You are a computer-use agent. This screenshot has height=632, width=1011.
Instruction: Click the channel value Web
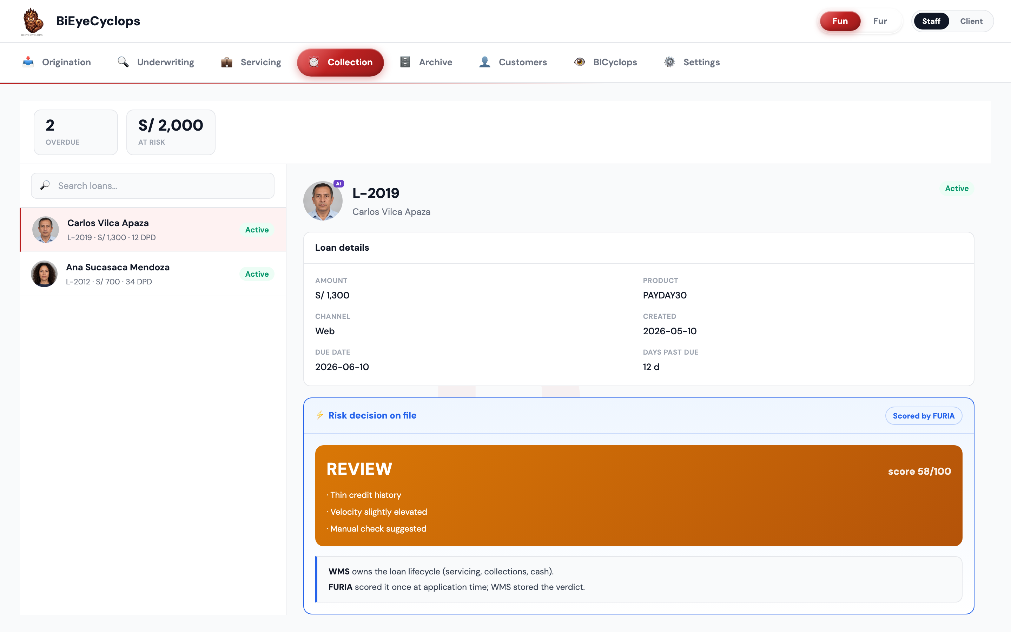pyautogui.click(x=325, y=331)
